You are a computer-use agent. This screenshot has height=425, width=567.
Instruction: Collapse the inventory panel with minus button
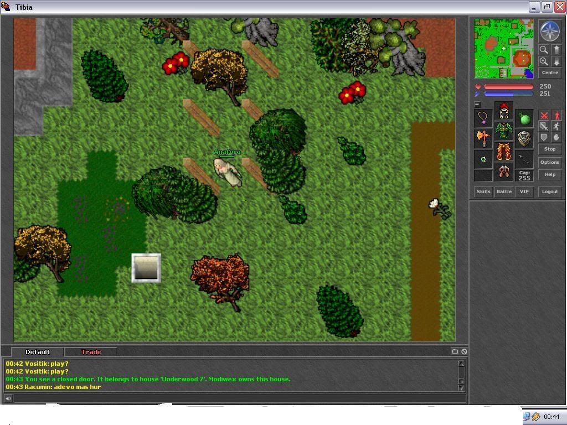click(477, 105)
